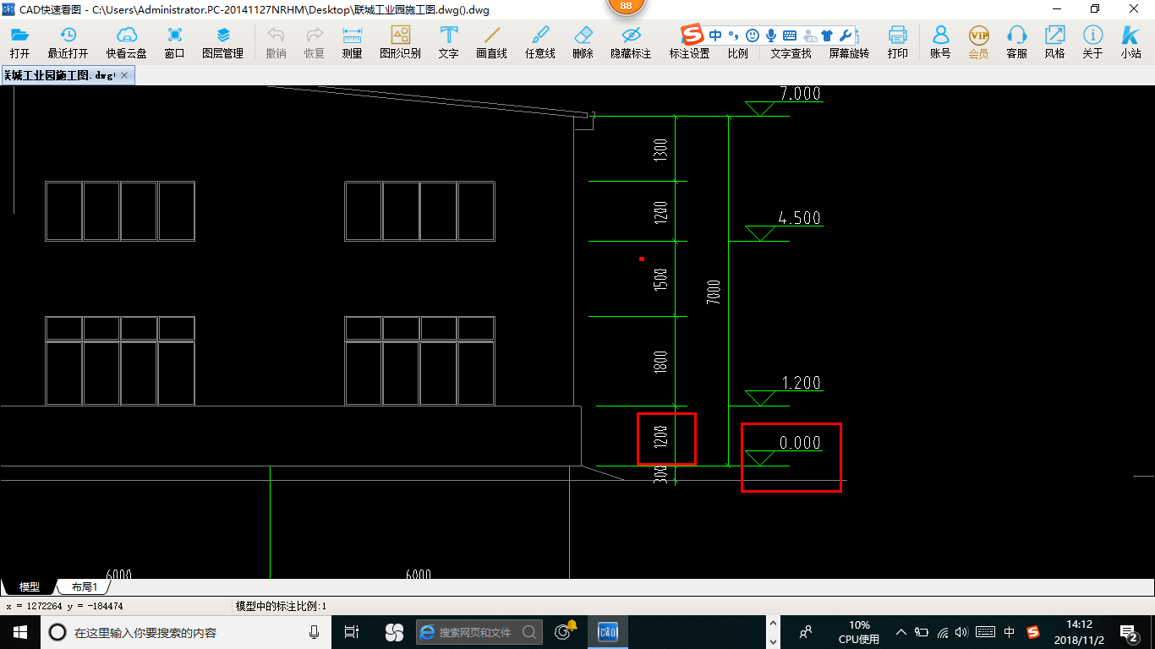Open the volume control in the tray
Viewport: 1155px width, 649px height.
pos(961,632)
